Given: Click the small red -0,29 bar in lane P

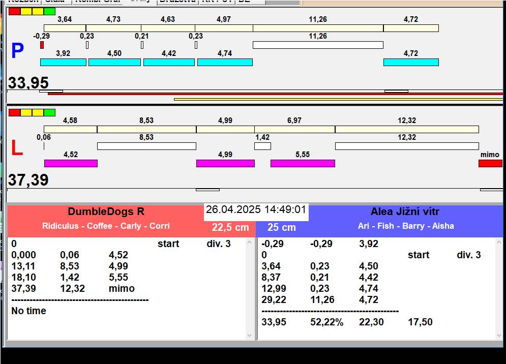Looking at the screenshot, I should pyautogui.click(x=42, y=45).
